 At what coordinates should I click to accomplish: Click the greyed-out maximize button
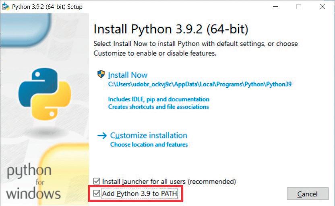pyautogui.click(x=299, y=7)
